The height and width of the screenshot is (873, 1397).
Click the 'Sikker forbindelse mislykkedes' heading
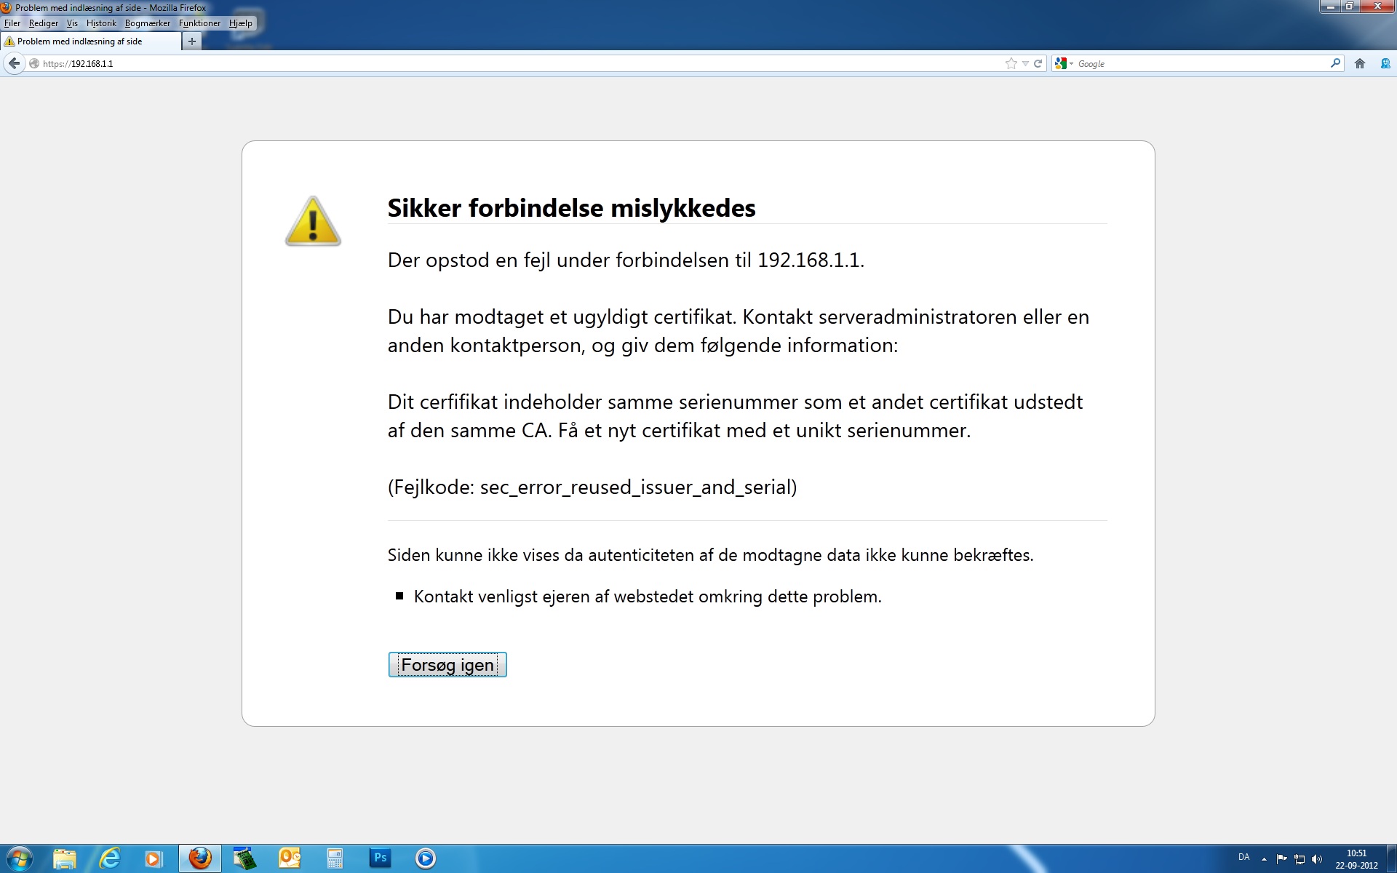[x=571, y=208]
